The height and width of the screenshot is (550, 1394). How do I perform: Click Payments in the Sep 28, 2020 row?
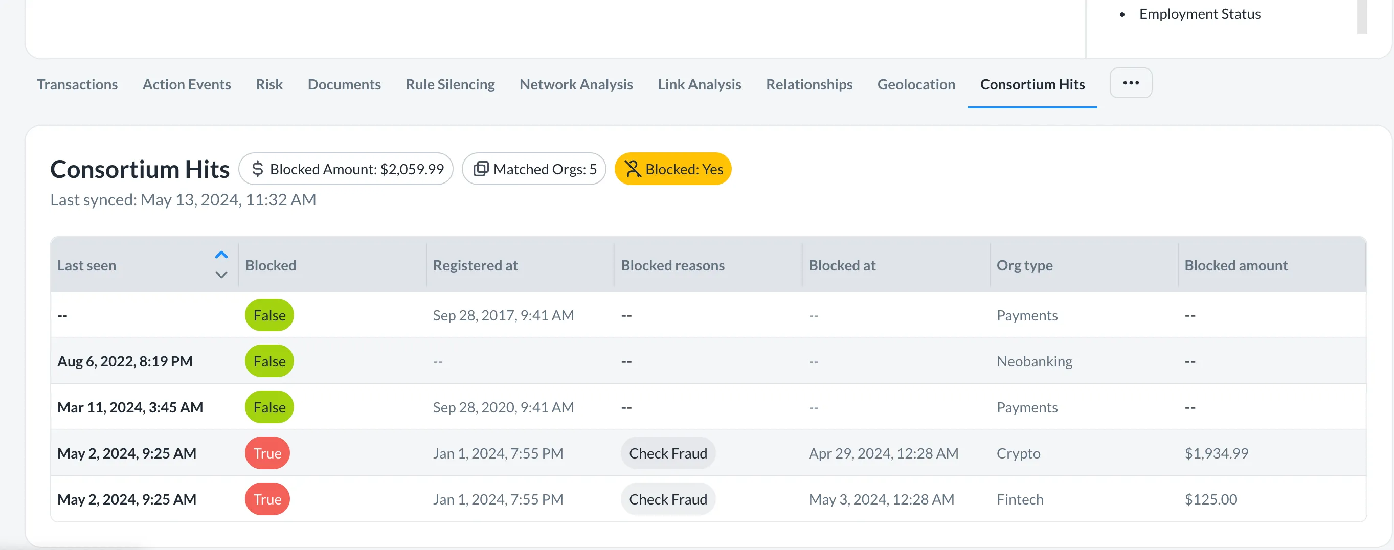pyautogui.click(x=1027, y=407)
